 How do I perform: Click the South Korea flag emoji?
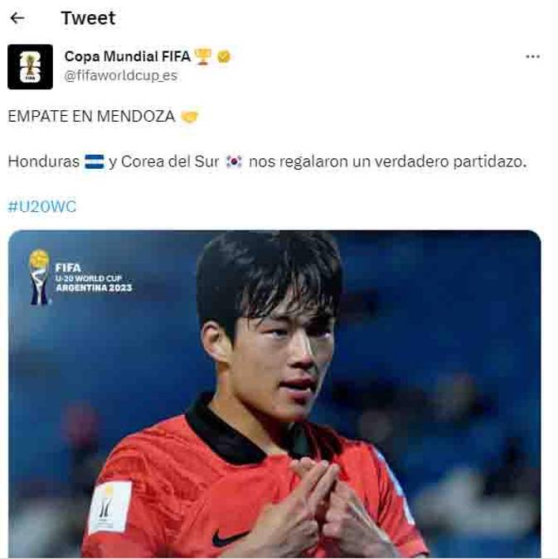point(234,161)
